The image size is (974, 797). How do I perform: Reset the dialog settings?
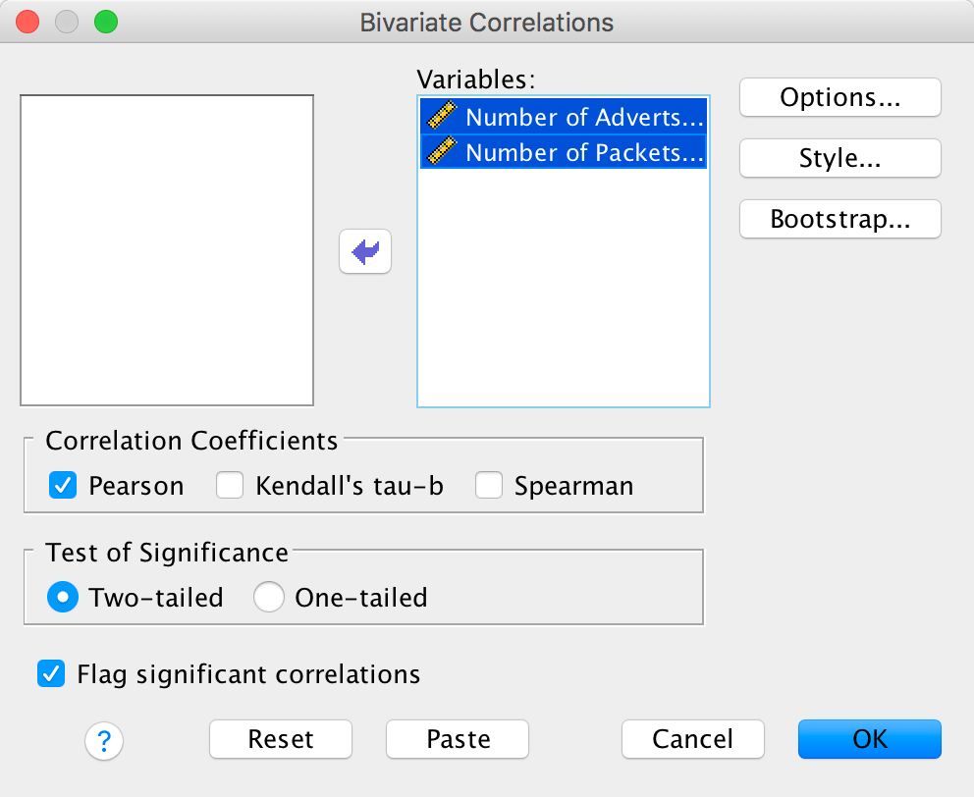pyautogui.click(x=281, y=739)
